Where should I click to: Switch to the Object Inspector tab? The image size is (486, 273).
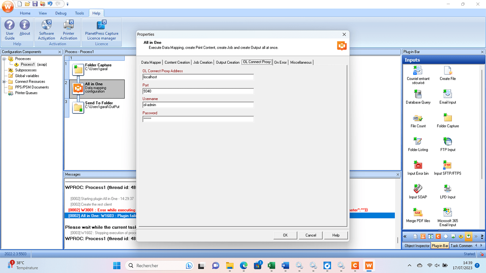(x=416, y=246)
